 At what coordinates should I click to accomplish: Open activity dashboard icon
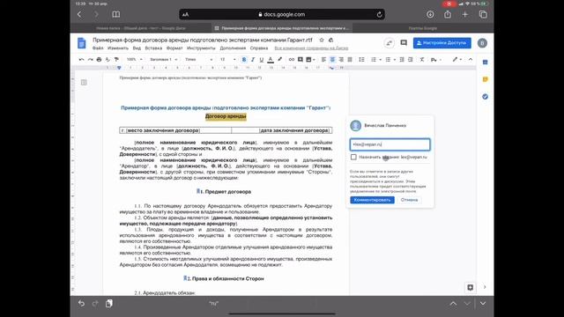[389, 43]
